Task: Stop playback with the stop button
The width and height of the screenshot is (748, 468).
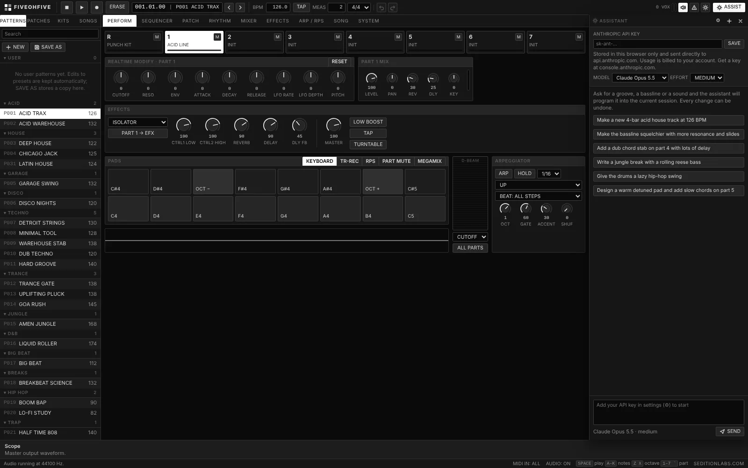Action: 66,7
